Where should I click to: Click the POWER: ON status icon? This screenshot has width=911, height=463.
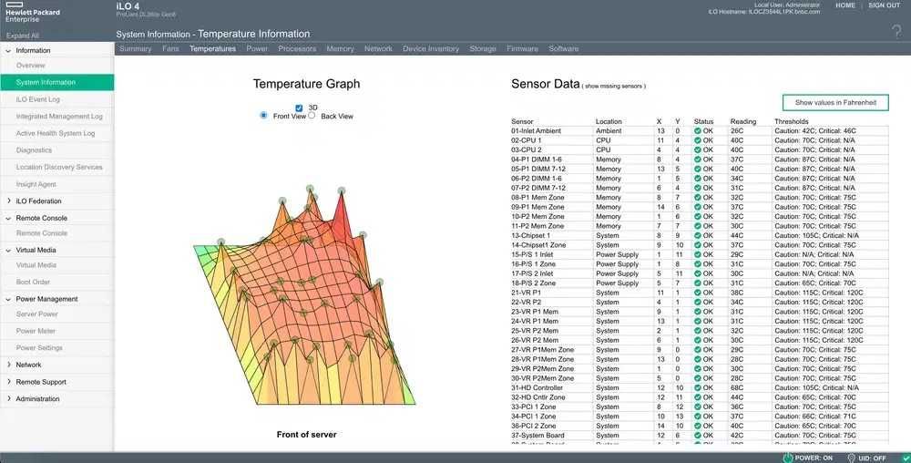point(788,458)
